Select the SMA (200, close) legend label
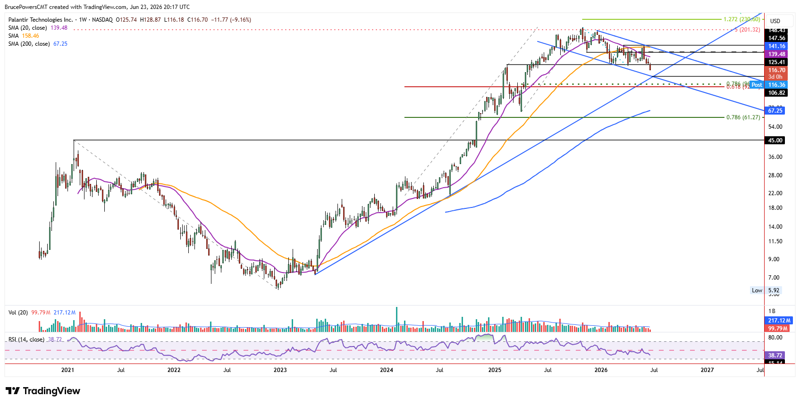The height and width of the screenshot is (405, 800). (x=29, y=44)
